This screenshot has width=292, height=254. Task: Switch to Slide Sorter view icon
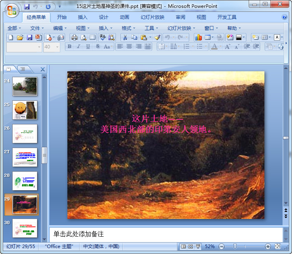click(190, 247)
